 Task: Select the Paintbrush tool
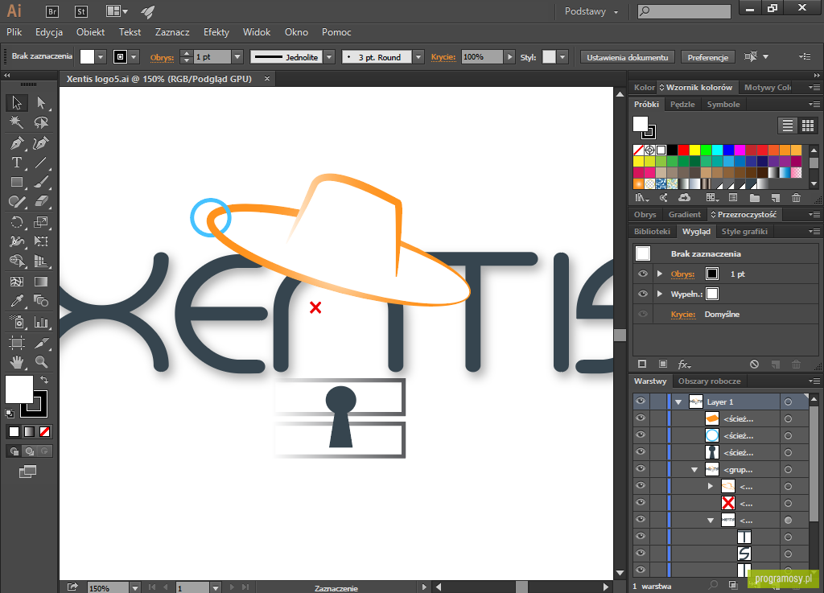41,183
